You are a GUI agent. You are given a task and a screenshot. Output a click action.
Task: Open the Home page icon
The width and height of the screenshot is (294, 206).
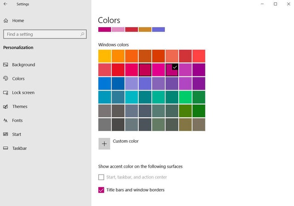6,20
